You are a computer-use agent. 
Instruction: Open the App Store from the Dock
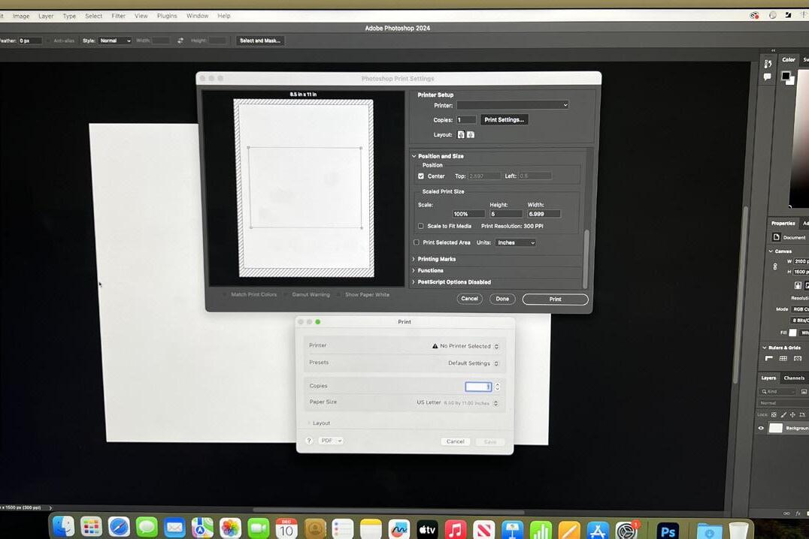[x=597, y=531]
